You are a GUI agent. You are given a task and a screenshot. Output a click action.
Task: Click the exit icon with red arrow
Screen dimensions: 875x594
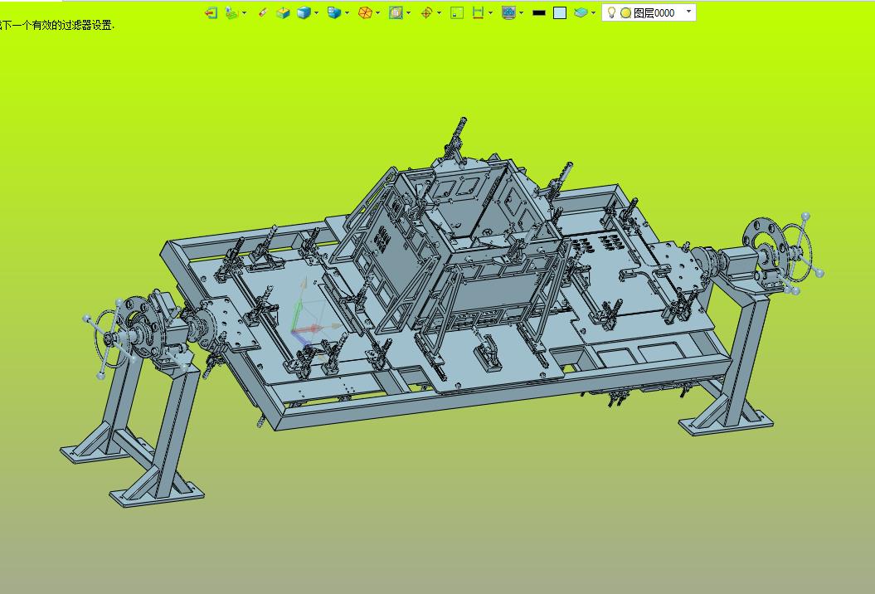coord(211,12)
